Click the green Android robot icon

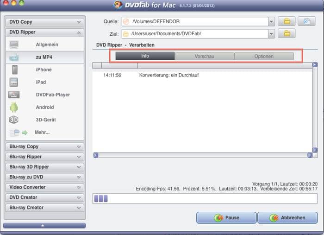pyautogui.click(x=14, y=107)
